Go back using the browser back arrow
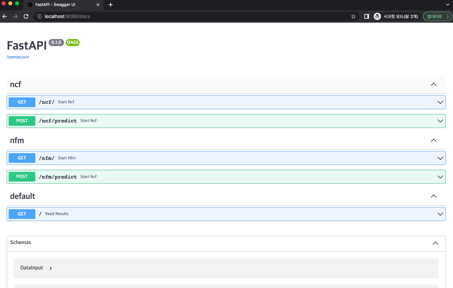Screen dimensions: 453x288 point(5,16)
